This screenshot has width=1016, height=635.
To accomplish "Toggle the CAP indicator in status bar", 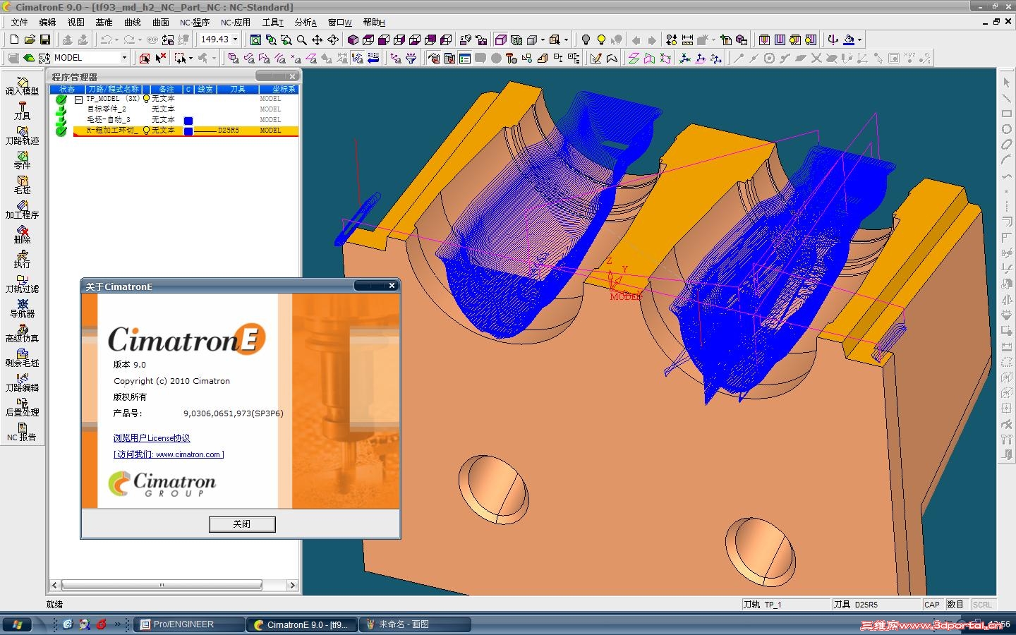I will click(x=932, y=605).
